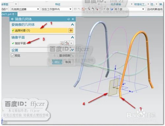Open the 仅在工作部件内 dropdown
Screen dimensions: 165x126
click(57, 9)
